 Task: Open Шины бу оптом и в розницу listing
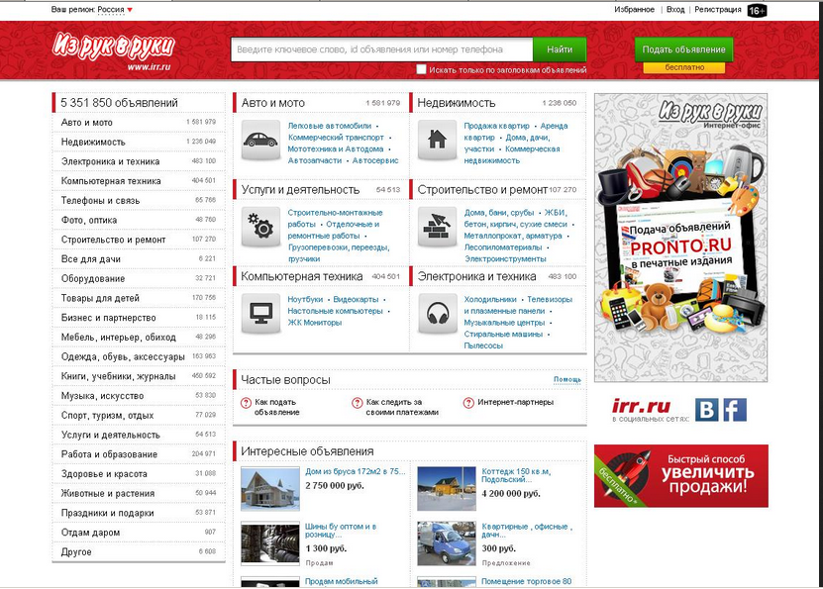[341, 531]
